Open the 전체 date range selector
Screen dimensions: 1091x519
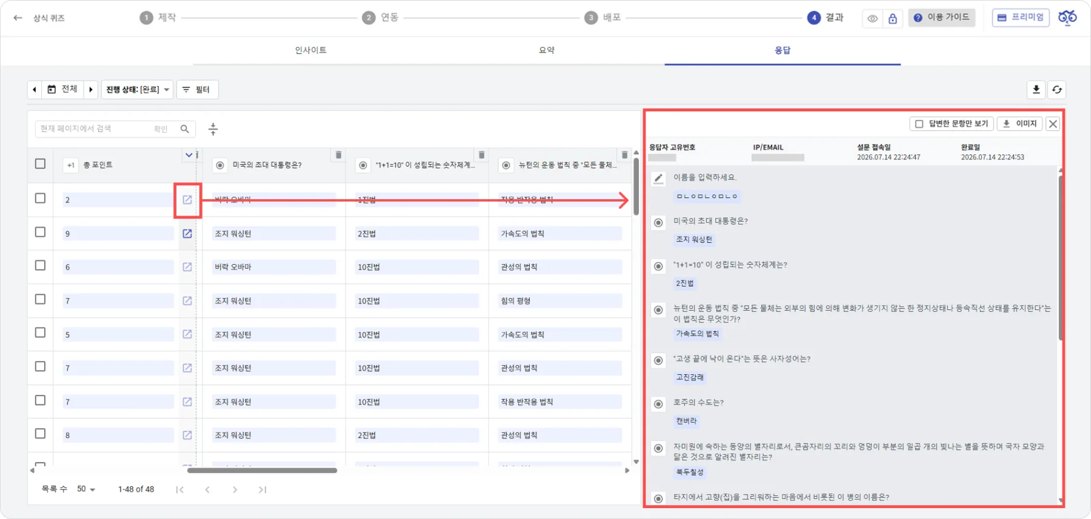click(x=62, y=90)
